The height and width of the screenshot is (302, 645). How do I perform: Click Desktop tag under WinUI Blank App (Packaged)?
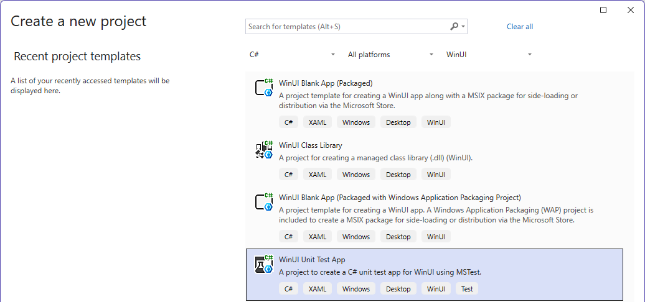coord(398,122)
